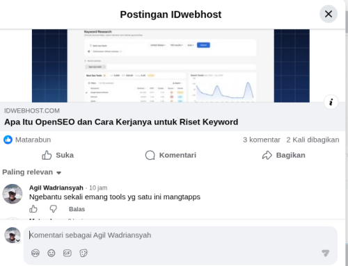The height and width of the screenshot is (266, 348).
Task: Insert an avatar sticker in the comment
Action: [35, 253]
